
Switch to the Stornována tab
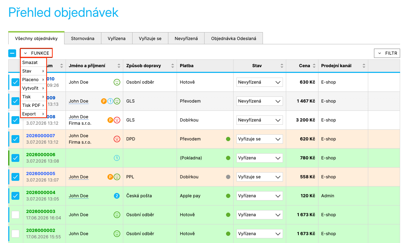pyautogui.click(x=83, y=39)
